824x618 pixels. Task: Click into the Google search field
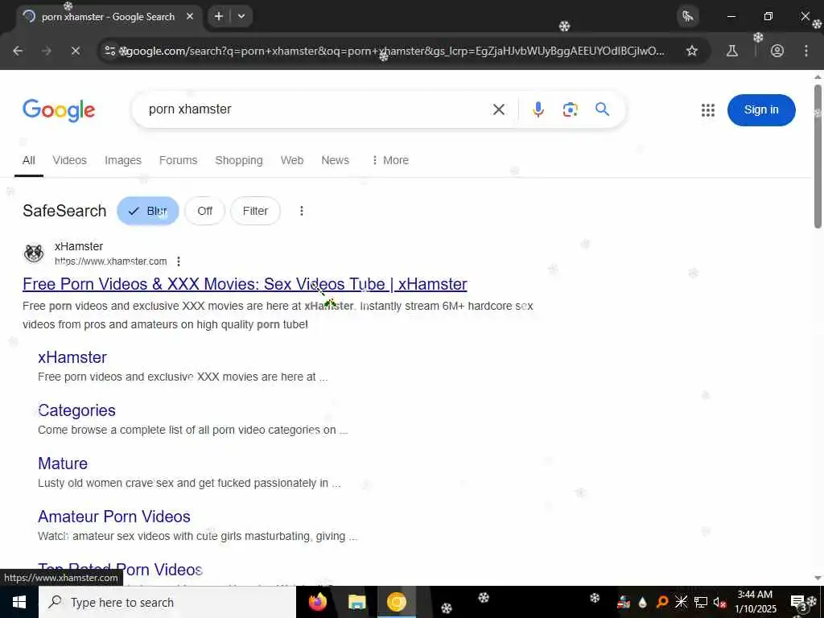tap(315, 109)
